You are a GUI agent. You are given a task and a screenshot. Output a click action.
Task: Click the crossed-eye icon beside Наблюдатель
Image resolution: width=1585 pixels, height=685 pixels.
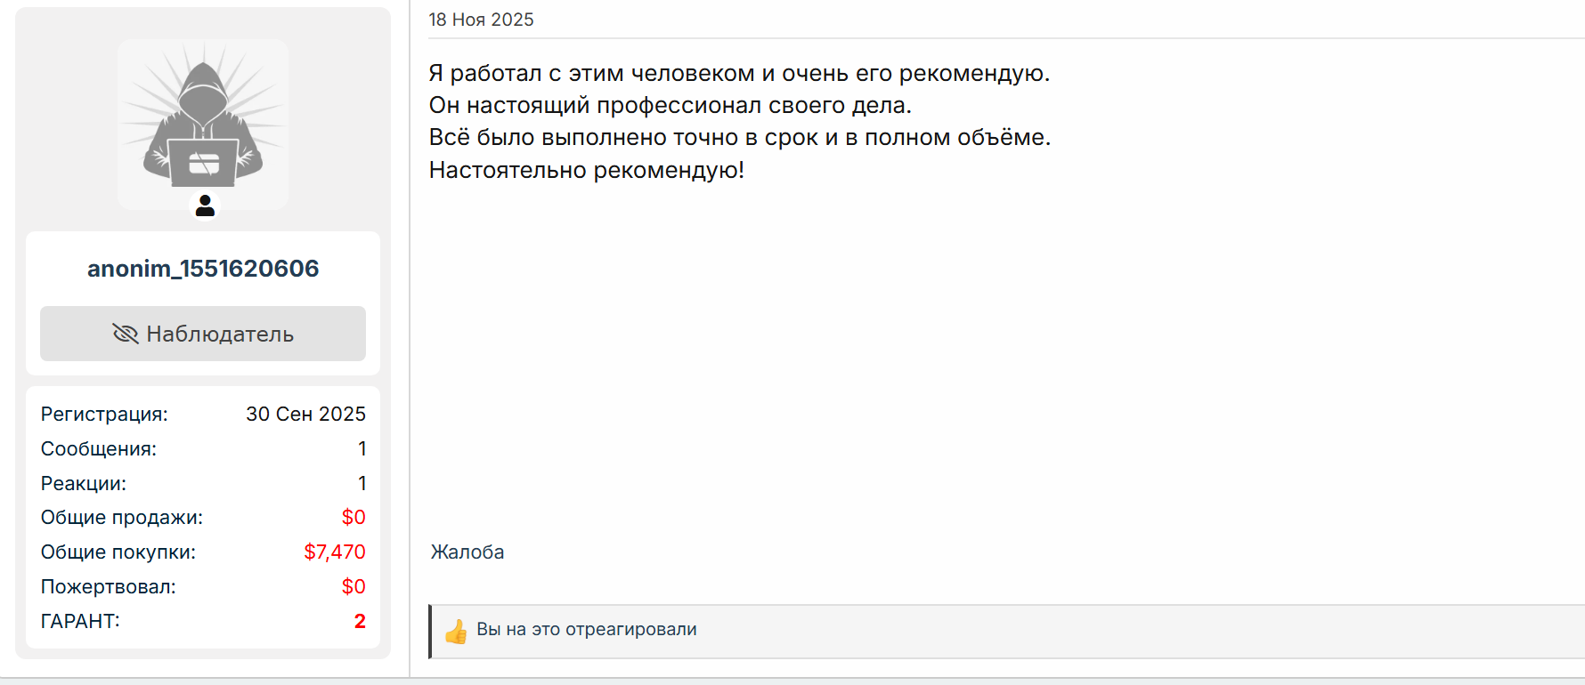[126, 334]
